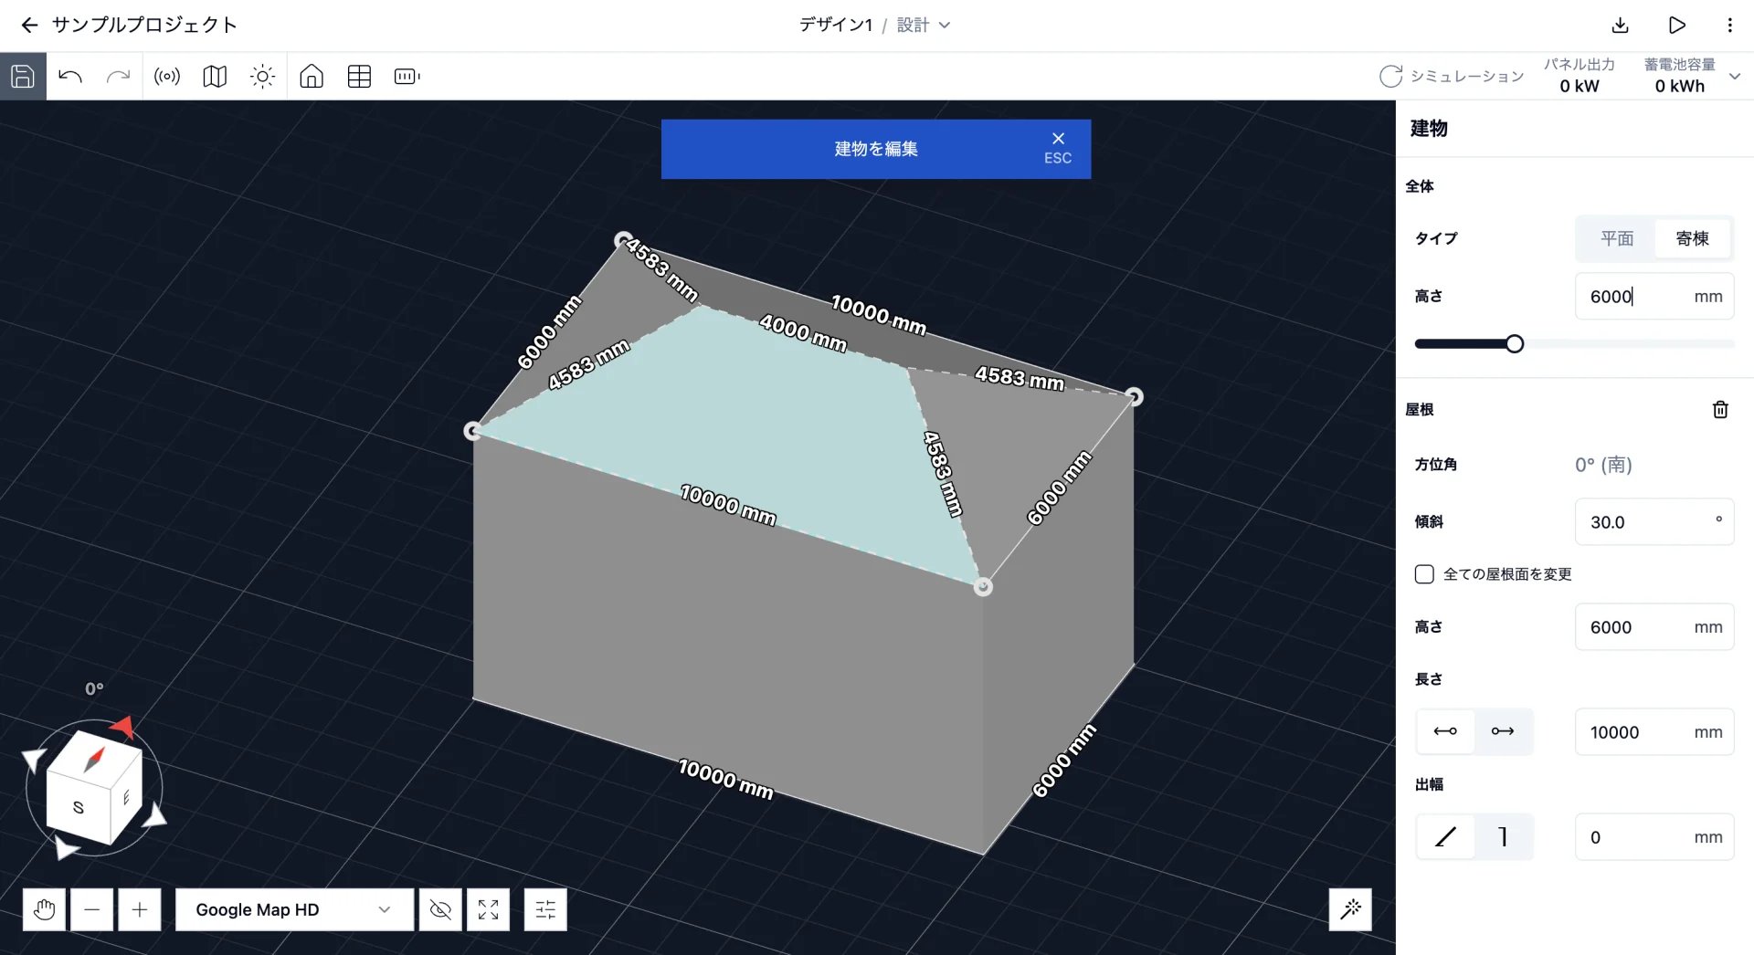Click the シミュレーション button
Image resolution: width=1754 pixels, height=955 pixels.
click(x=1452, y=77)
